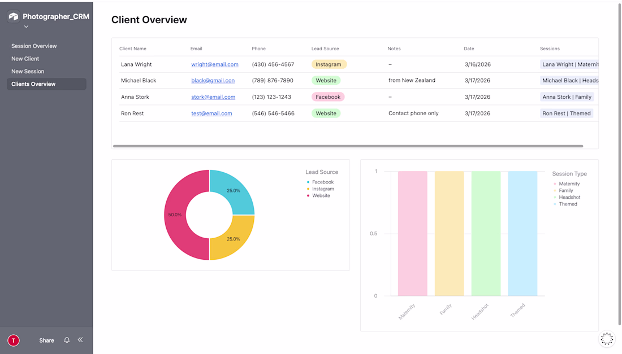Open stork@email.com email link
The image size is (622, 354).
point(213,97)
